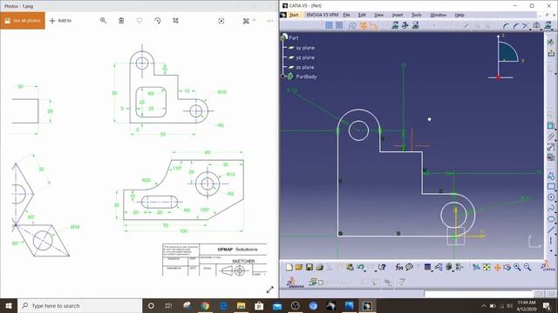Toggle the Grid icon in CATIA toolbar
Viewport: 558px width, 313px height.
tap(330, 25)
